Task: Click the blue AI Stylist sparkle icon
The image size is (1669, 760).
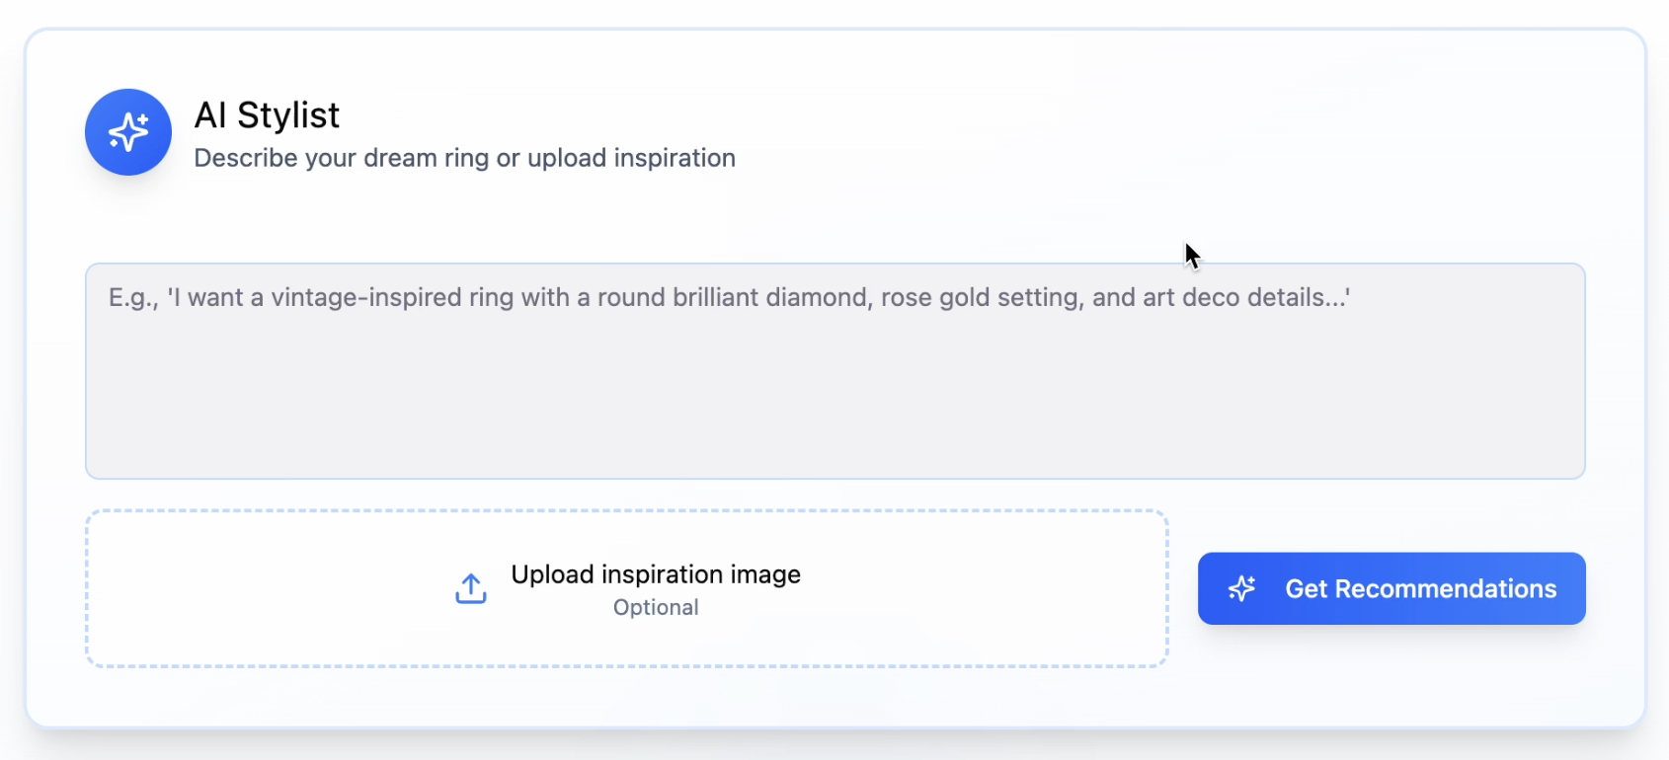Action: [x=128, y=132]
